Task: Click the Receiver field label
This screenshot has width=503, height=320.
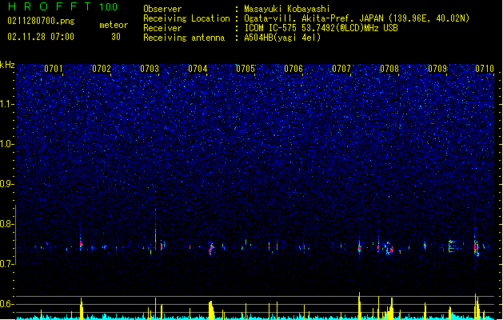Action: (162, 28)
